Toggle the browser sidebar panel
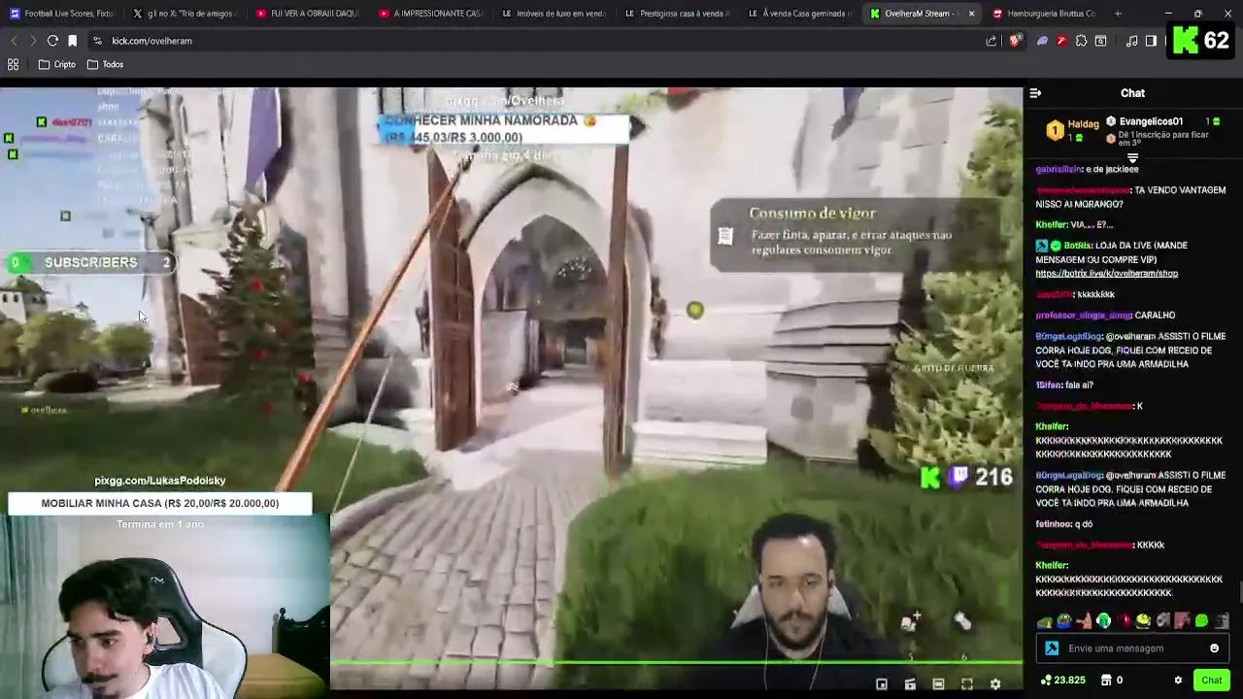This screenshot has height=699, width=1243. [1151, 41]
